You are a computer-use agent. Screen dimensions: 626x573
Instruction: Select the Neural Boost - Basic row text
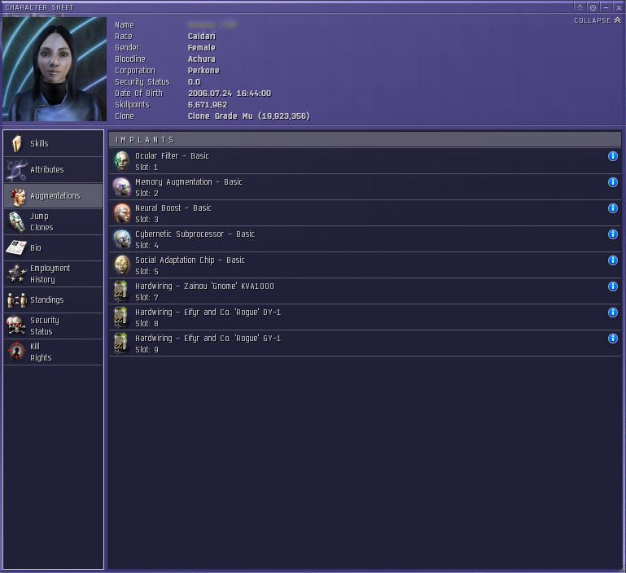click(x=173, y=208)
